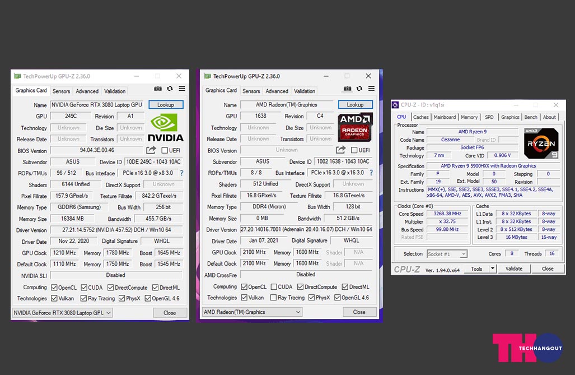Image resolution: width=575 pixels, height=375 pixels.
Task: Click the refresh icon in NVIDIA GPU-Z window
Action: click(x=170, y=89)
